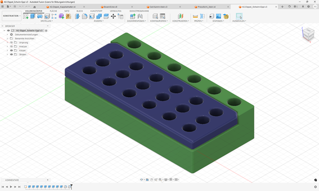
Task: Click the Save icon
Action: [15, 6]
